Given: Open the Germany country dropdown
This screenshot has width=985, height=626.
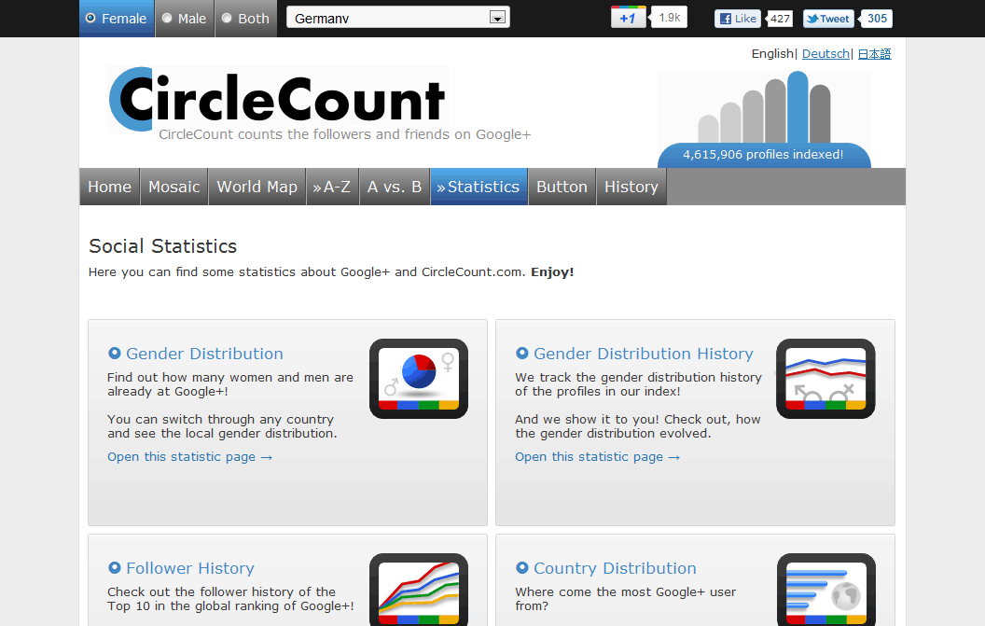Looking at the screenshot, I should pos(397,18).
